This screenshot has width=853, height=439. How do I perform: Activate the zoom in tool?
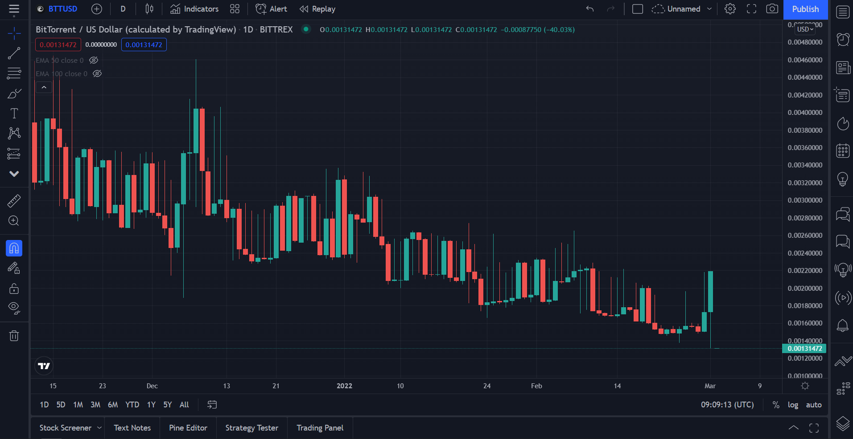14,221
